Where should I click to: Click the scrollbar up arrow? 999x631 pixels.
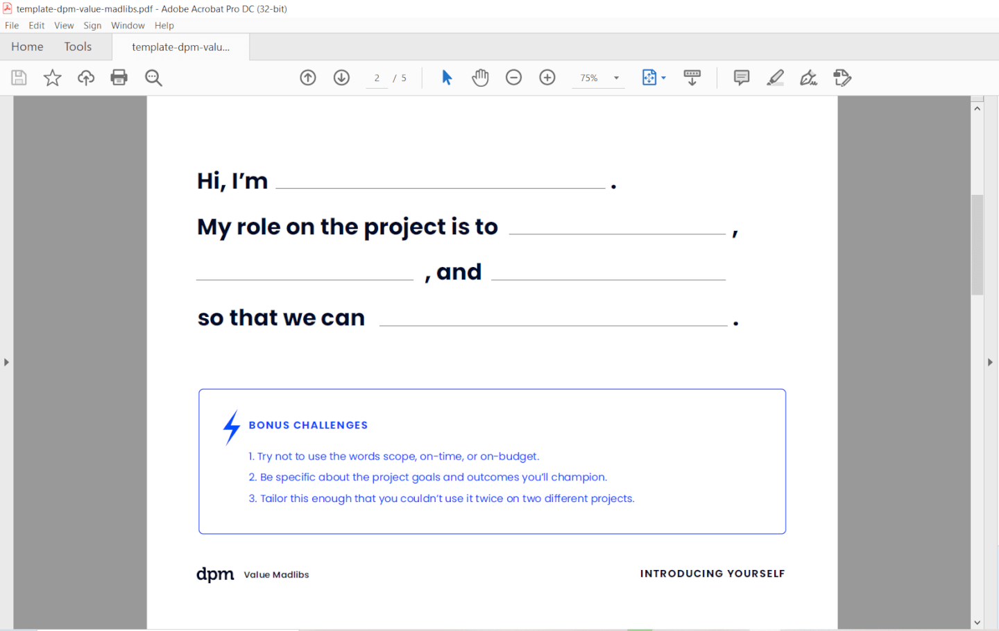977,108
